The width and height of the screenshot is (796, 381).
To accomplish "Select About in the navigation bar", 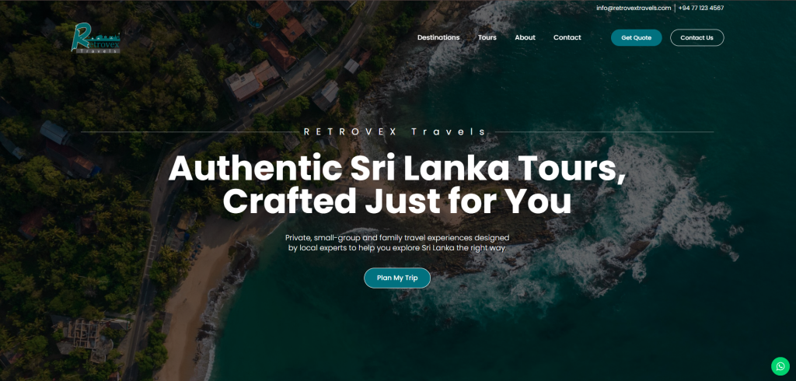I will tap(525, 37).
